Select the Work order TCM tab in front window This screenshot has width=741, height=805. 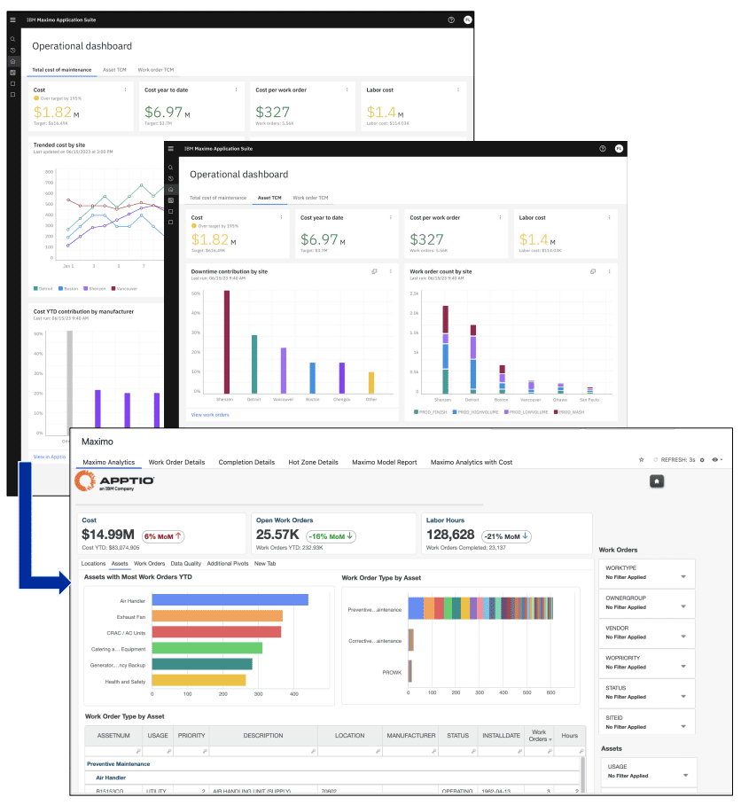310,198
